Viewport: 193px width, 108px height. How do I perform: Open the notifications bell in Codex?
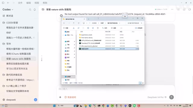pyautogui.click(x=35, y=10)
